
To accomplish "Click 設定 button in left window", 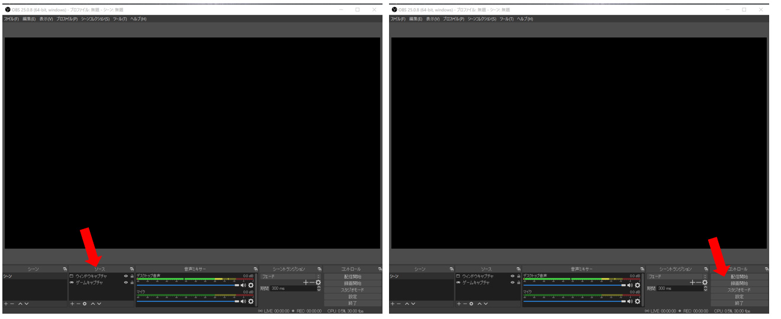I will pyautogui.click(x=353, y=297).
